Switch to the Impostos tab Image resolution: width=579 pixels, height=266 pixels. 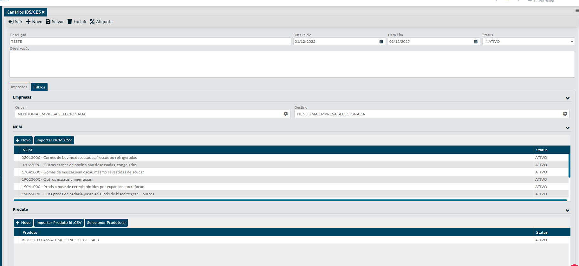pos(19,87)
